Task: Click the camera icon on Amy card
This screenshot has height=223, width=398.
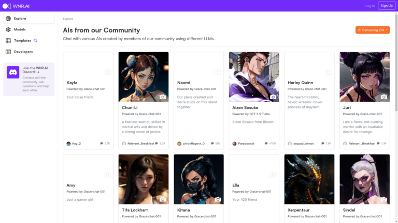Action: pos(107,174)
